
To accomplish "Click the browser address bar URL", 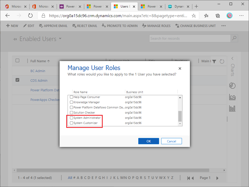I will pyautogui.click(x=118, y=16).
